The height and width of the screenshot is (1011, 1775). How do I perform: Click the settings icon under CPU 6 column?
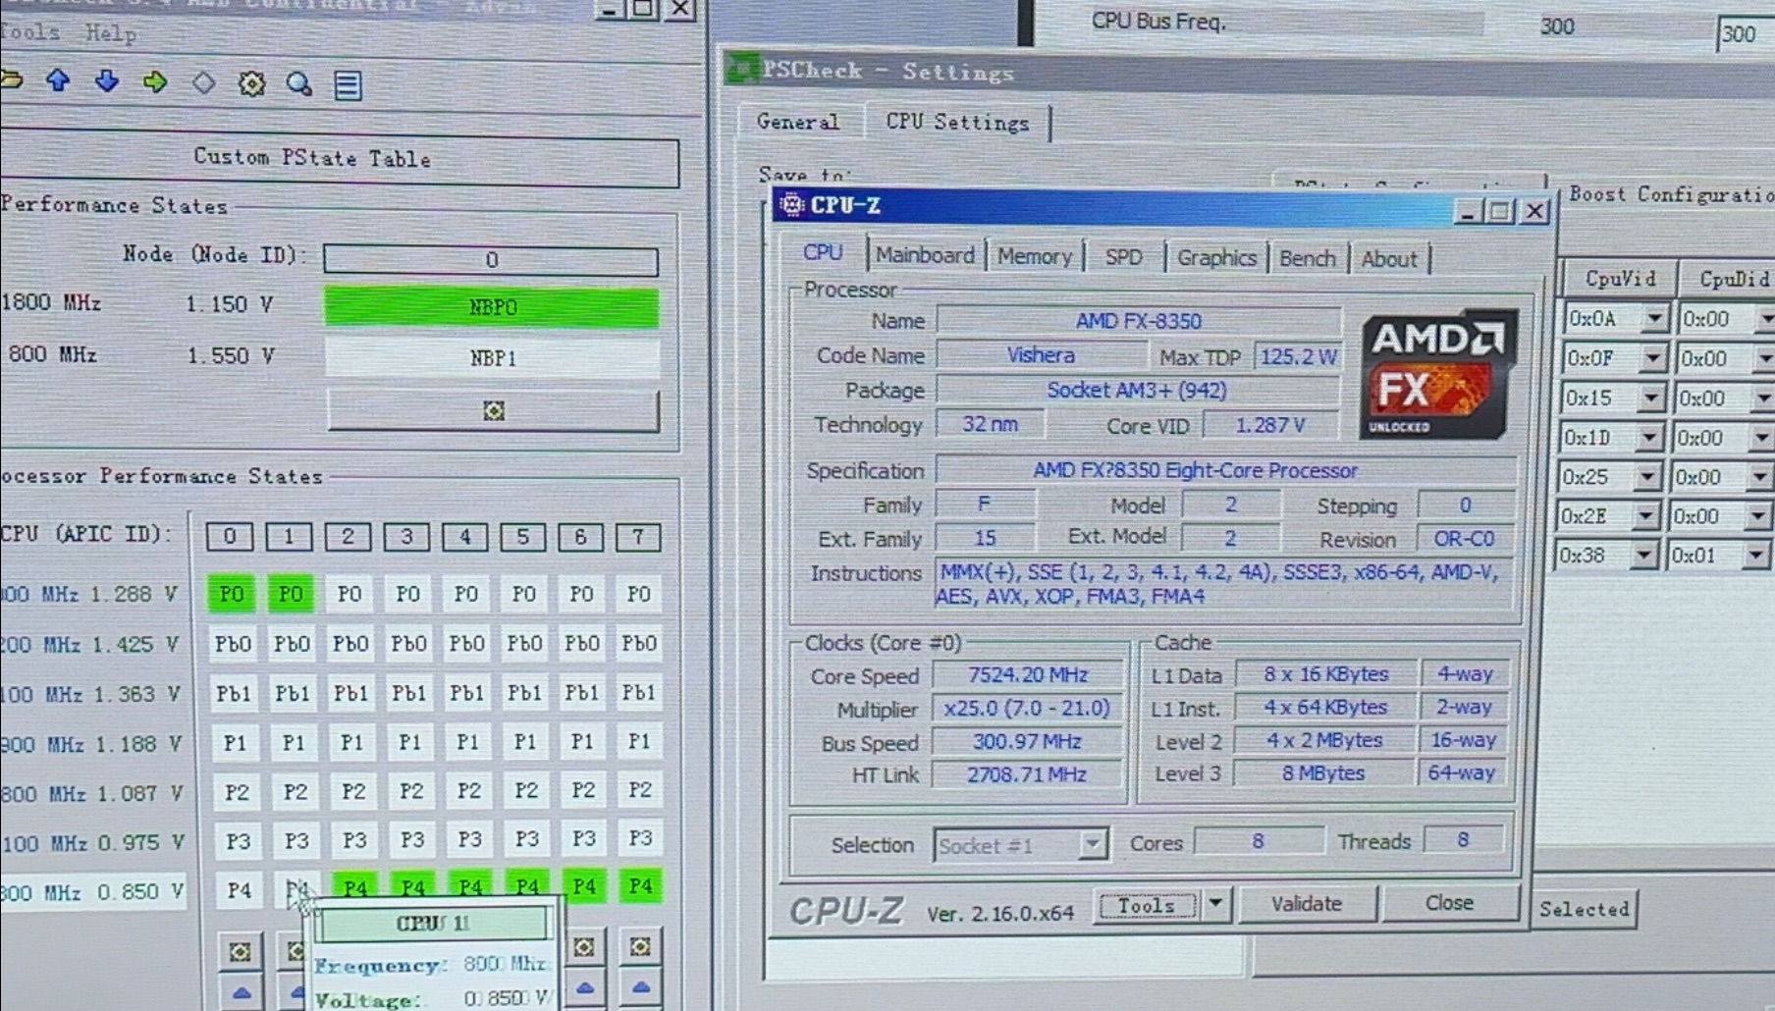584,947
